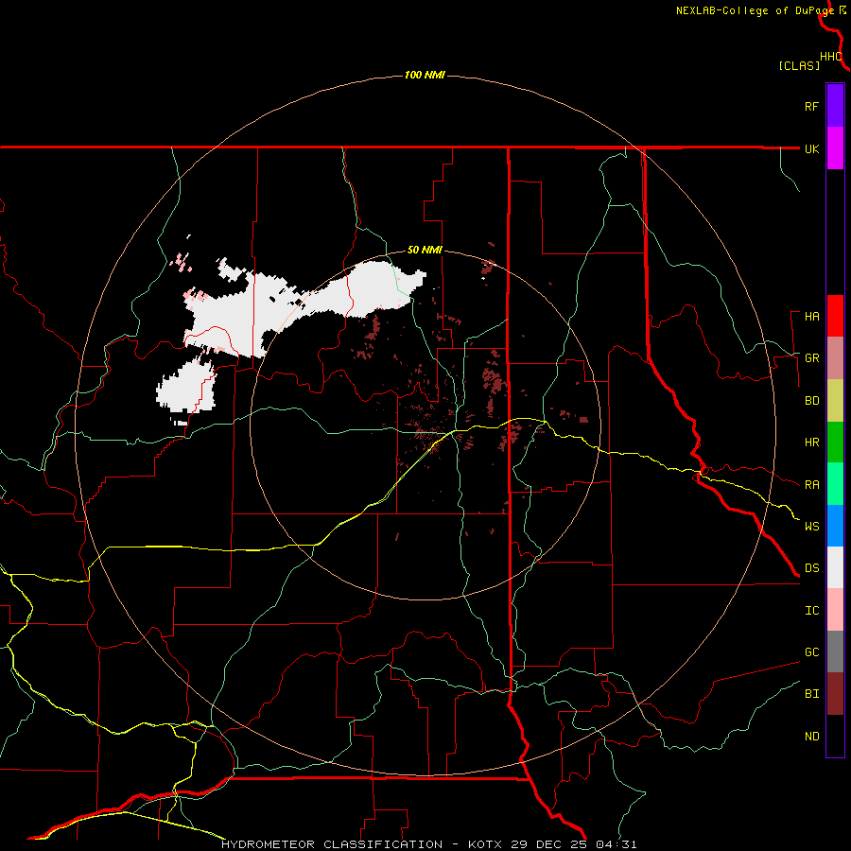Click the [CLAS] legend header

[799, 66]
